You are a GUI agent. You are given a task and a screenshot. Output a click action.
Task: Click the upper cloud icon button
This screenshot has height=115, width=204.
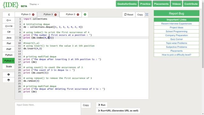9,74
